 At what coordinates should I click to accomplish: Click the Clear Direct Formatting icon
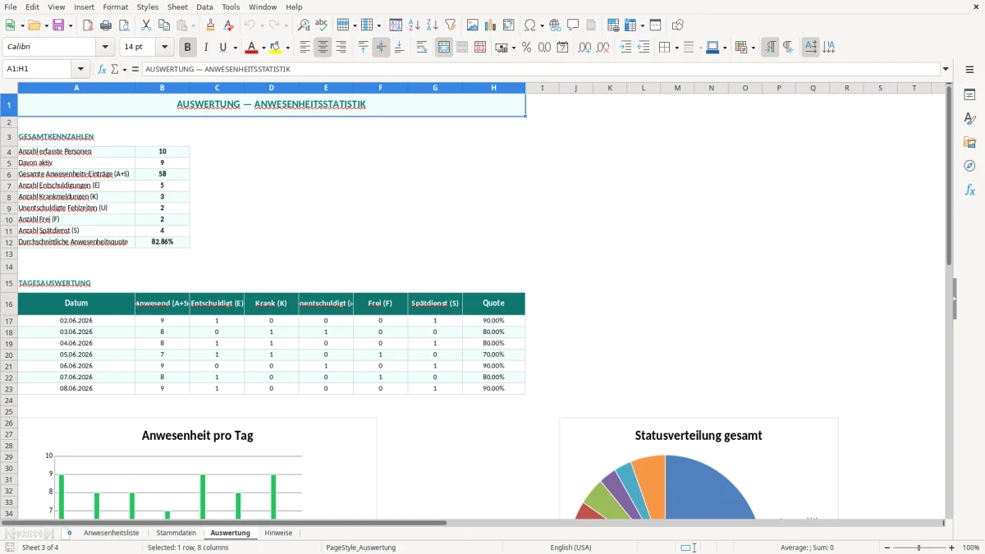pyautogui.click(x=229, y=25)
